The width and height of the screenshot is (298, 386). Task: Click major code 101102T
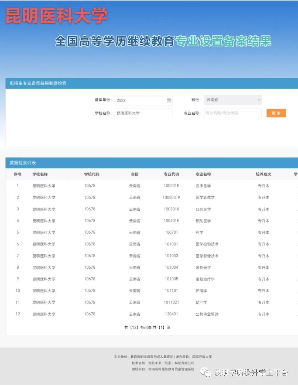[x=171, y=302]
